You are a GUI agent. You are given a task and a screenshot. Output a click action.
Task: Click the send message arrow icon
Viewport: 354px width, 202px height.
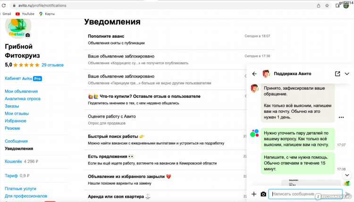click(x=348, y=194)
